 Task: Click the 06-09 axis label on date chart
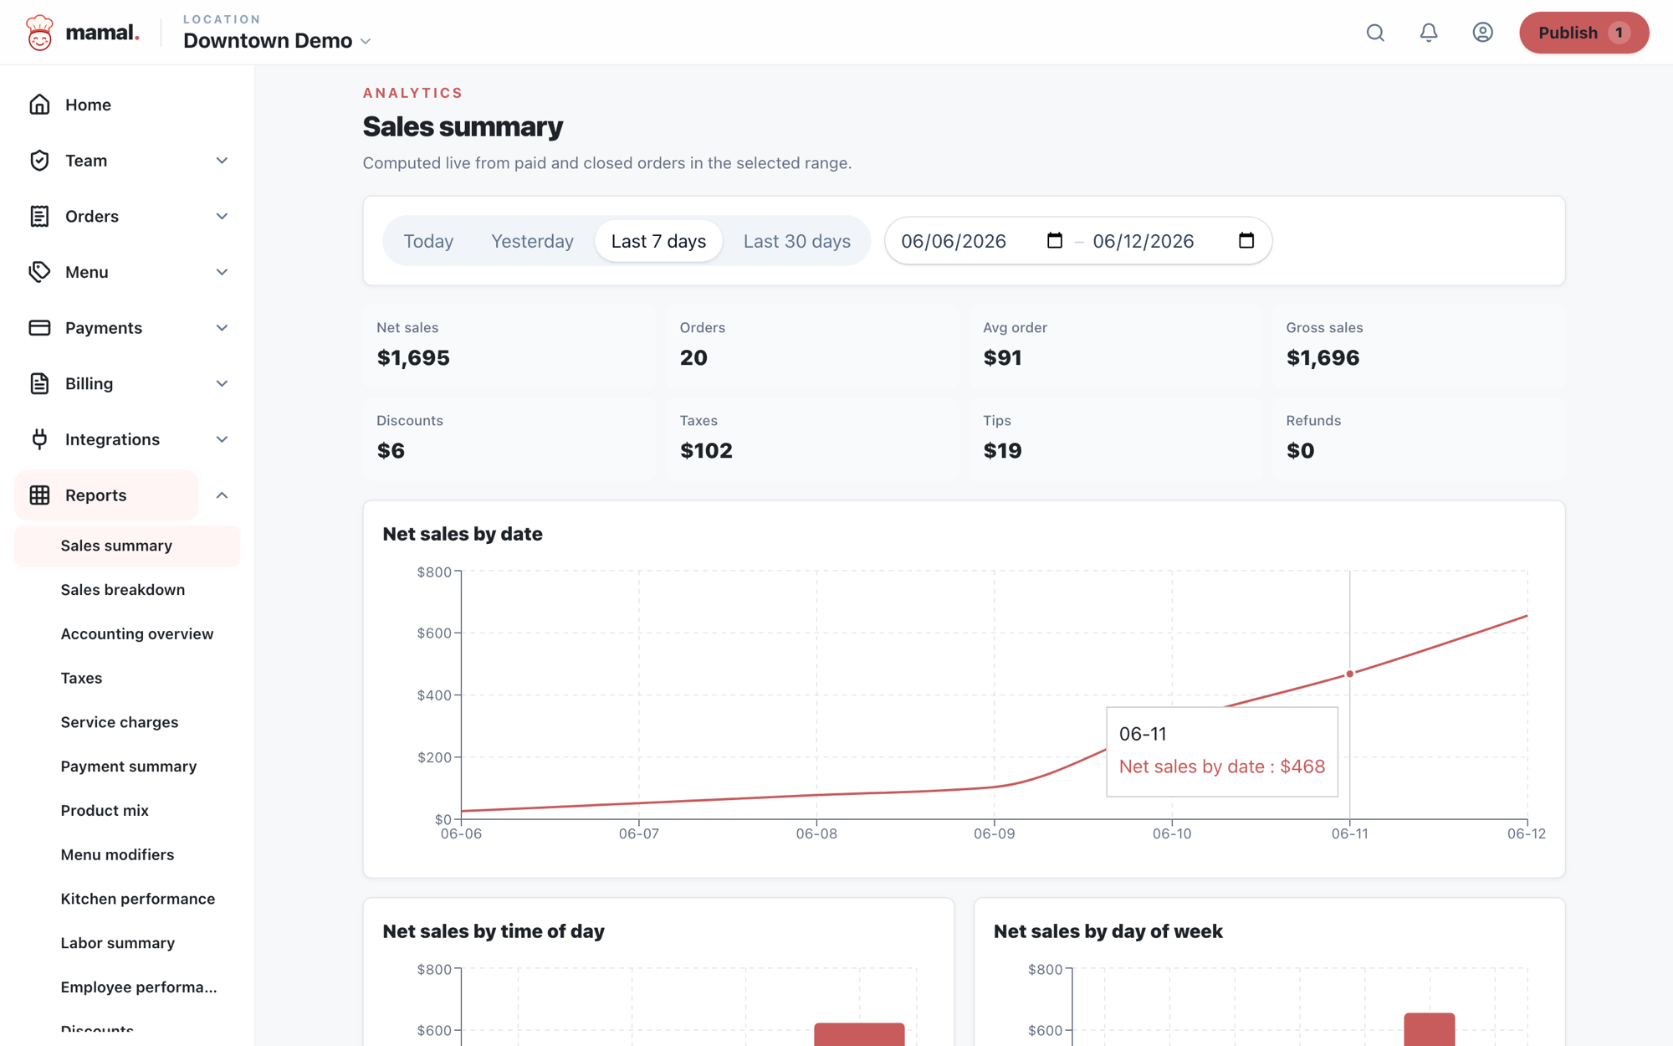994,834
